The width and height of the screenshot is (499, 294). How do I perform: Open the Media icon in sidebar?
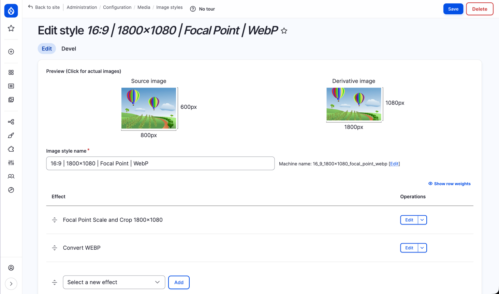[x=11, y=100]
